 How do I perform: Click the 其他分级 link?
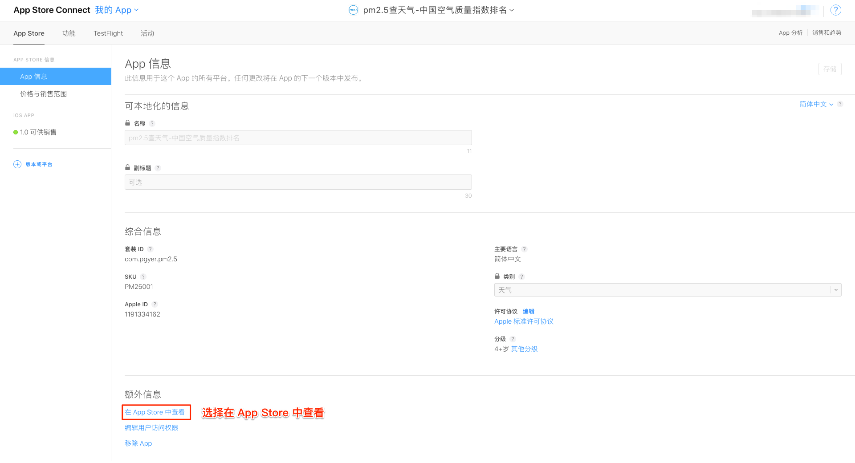(525, 349)
